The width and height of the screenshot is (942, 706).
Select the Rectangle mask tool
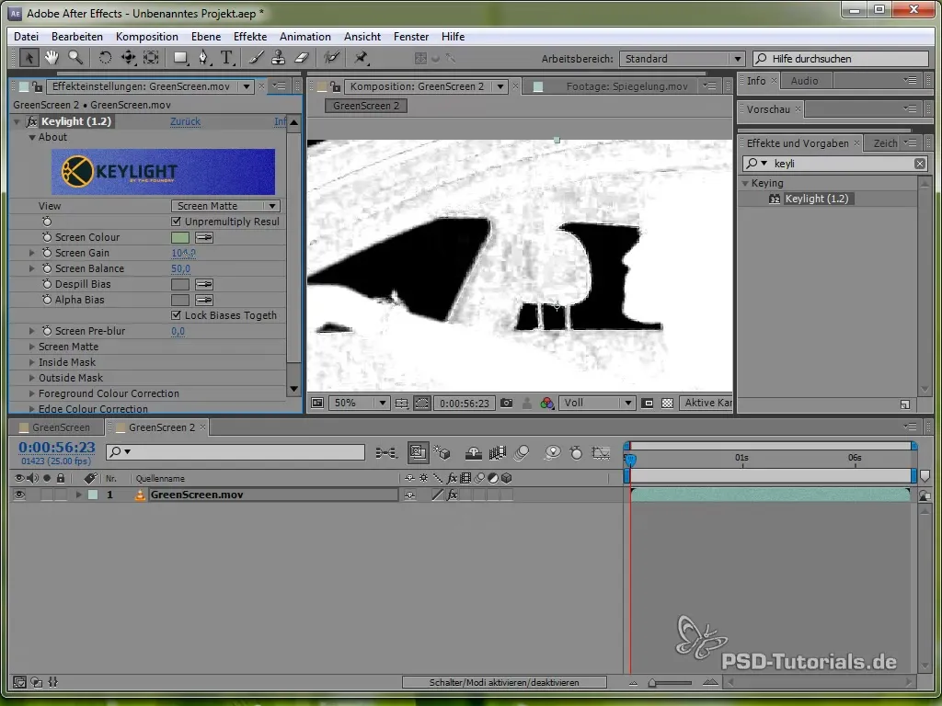(180, 58)
